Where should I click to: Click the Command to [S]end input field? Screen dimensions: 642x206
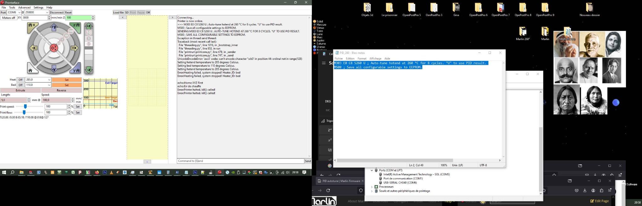[240, 161]
